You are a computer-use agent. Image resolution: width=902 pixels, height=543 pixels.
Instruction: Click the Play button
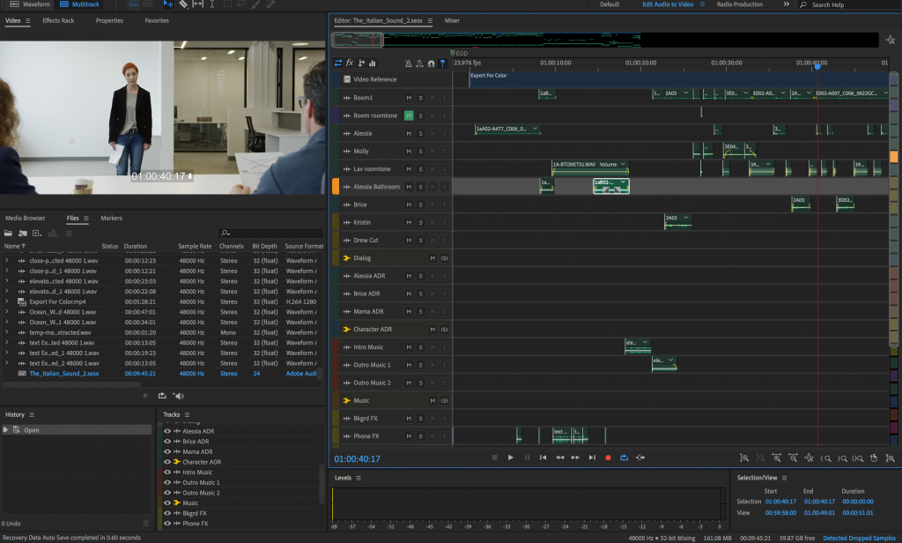(x=510, y=457)
